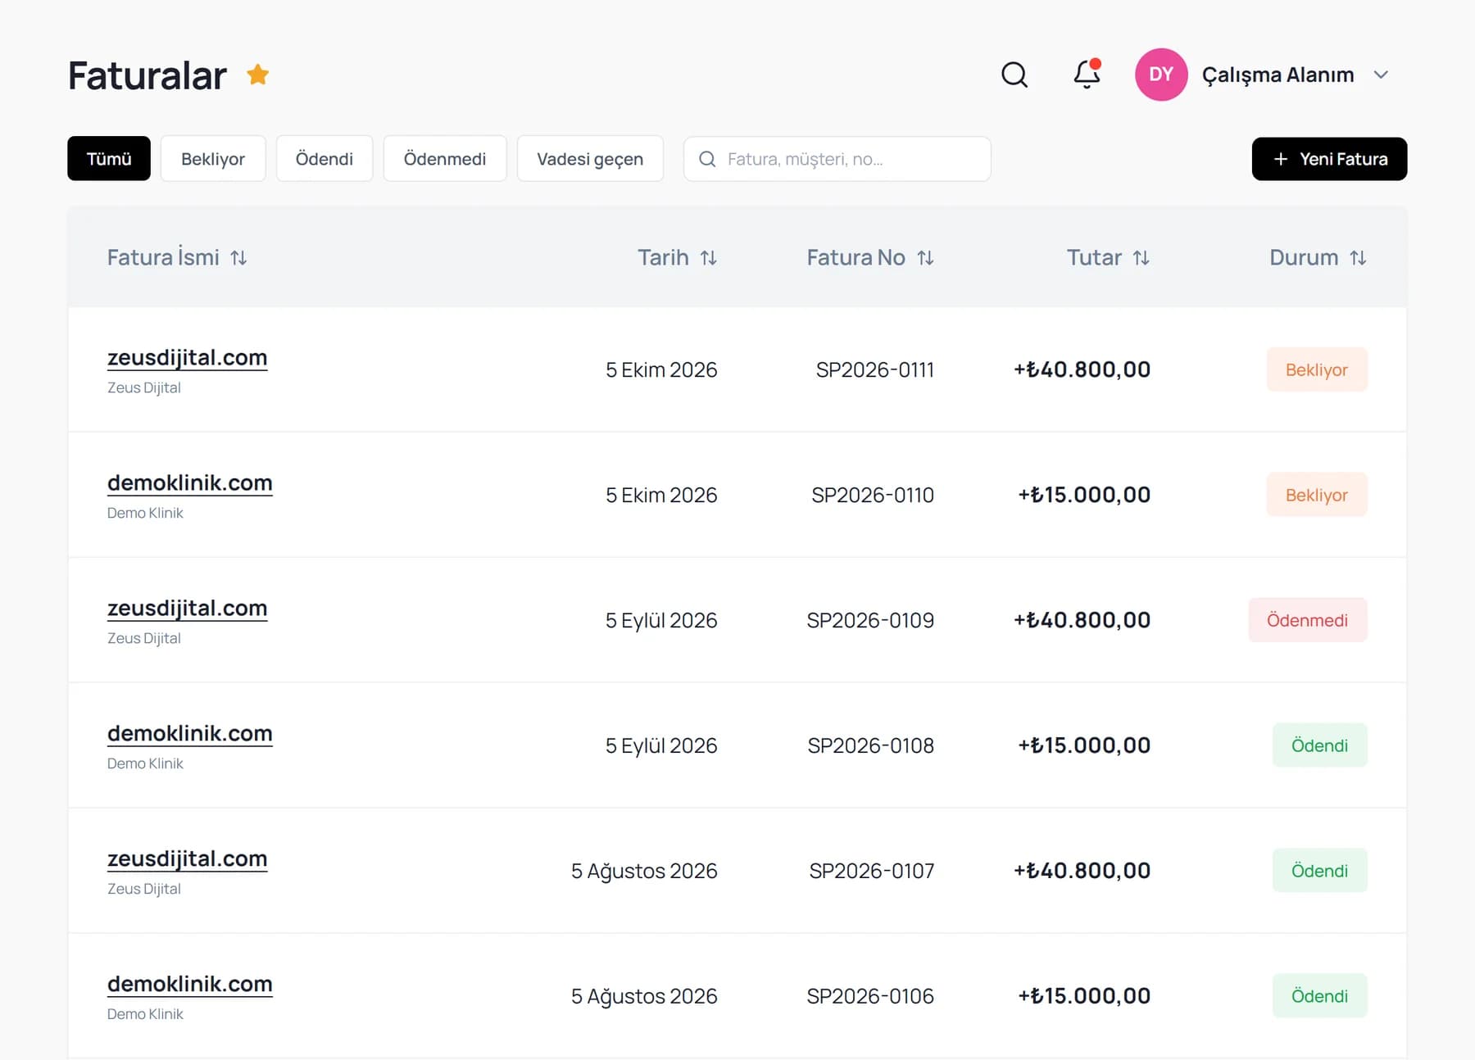Show Ödenmedi invoices
The image size is (1475, 1060).
445,159
